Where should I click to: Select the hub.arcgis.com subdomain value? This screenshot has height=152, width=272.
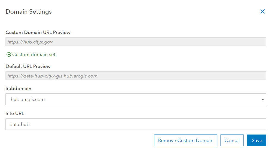[x=27, y=100]
